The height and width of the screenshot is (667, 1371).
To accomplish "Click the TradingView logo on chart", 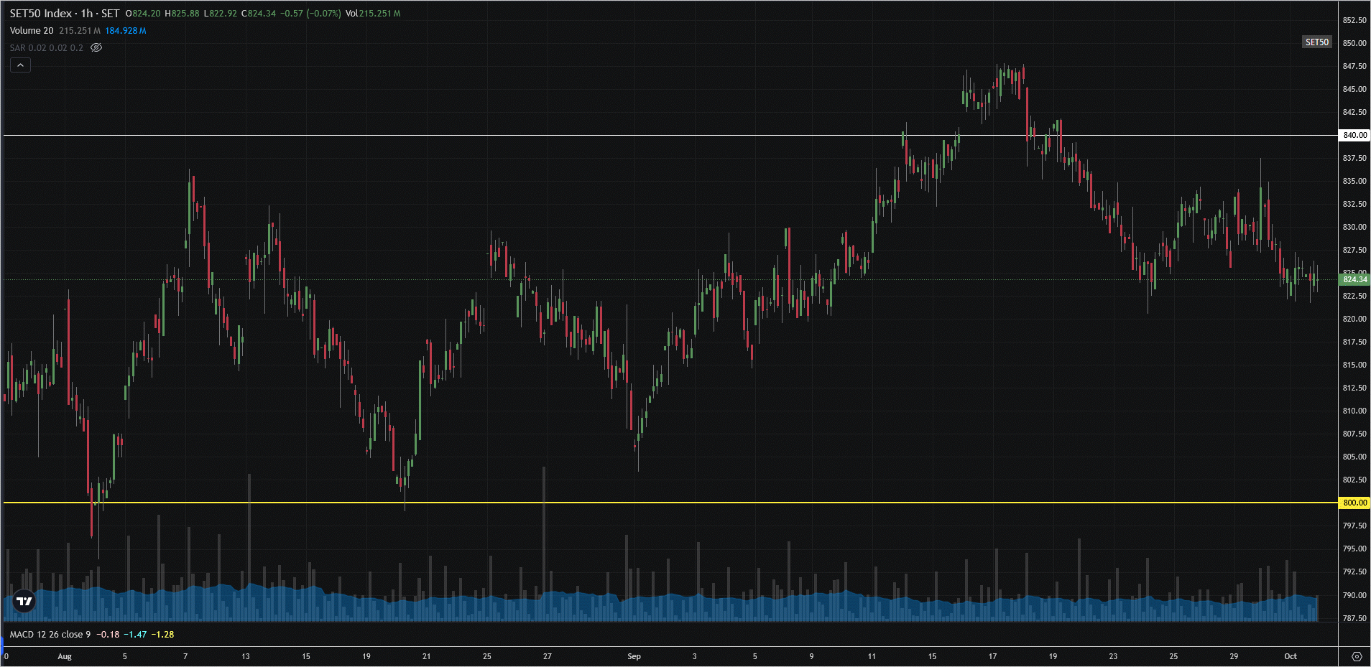I will (24, 601).
